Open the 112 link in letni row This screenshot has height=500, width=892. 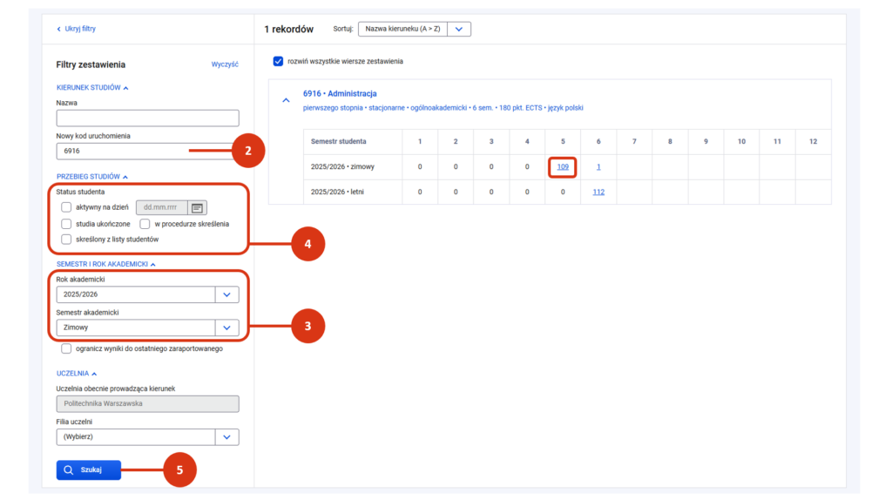598,192
